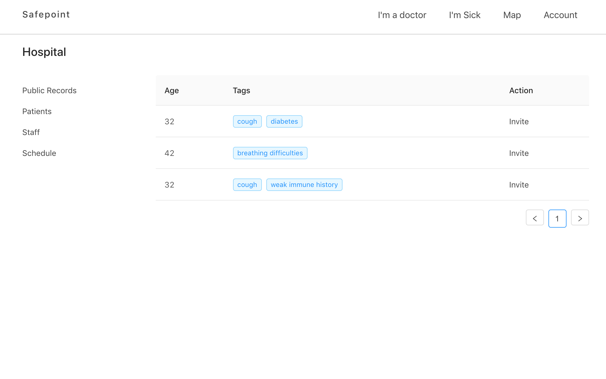This screenshot has width=606, height=379.
Task: Open I'm Sick page
Action: (x=464, y=15)
